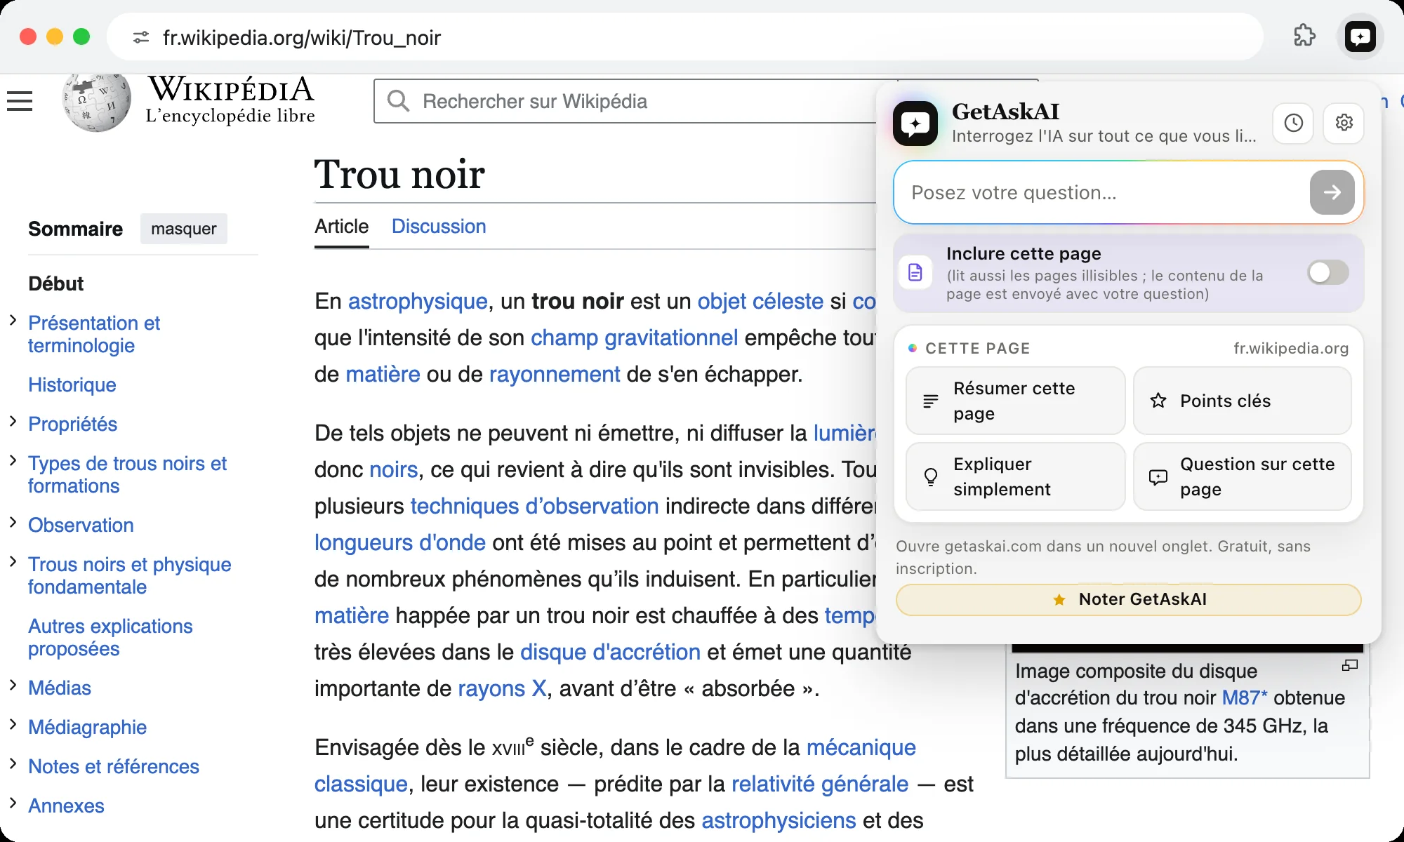Expand Types de trous noirs et formations

pyautogui.click(x=13, y=461)
